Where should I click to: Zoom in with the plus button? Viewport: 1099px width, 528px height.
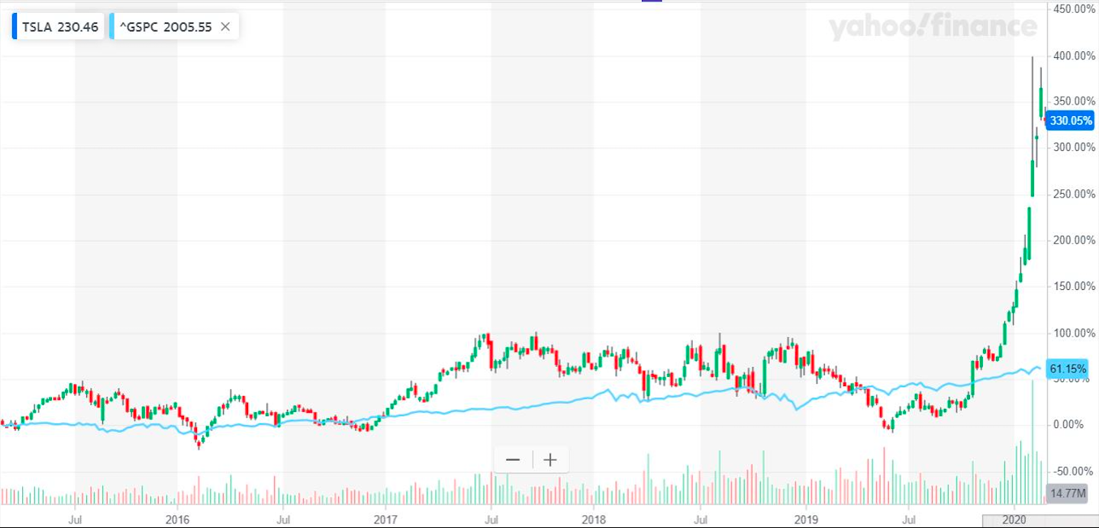point(549,459)
